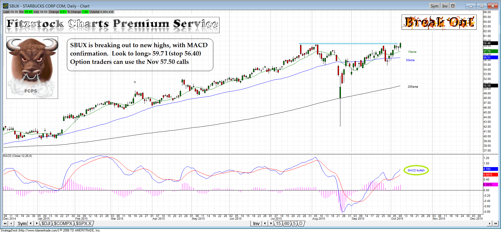This screenshot has width=501, height=232.
Task: Click the MACD bullish annotation oval
Action: click(416, 170)
